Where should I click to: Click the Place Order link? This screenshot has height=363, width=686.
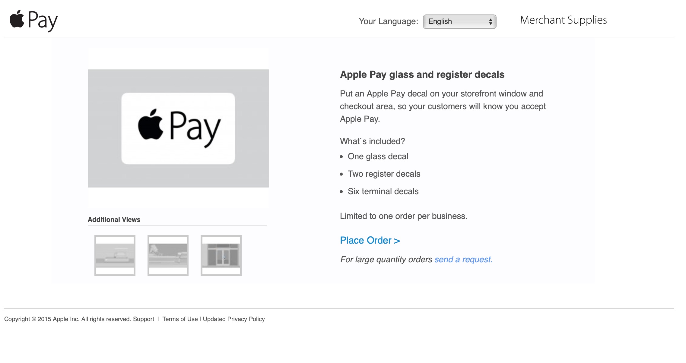[x=370, y=240]
